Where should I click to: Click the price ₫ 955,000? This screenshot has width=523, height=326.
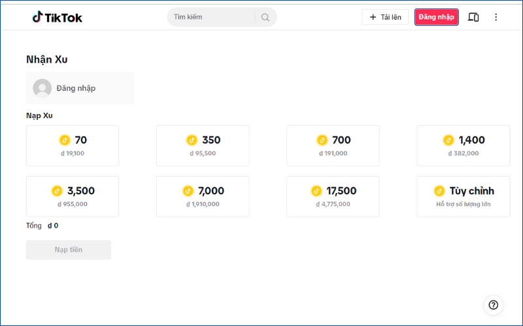[73, 204]
